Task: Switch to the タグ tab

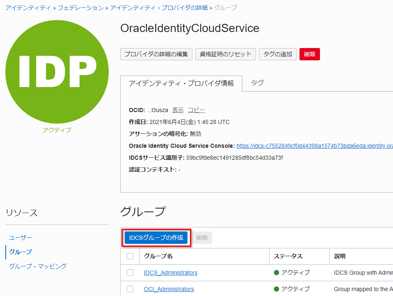Action: coord(257,83)
